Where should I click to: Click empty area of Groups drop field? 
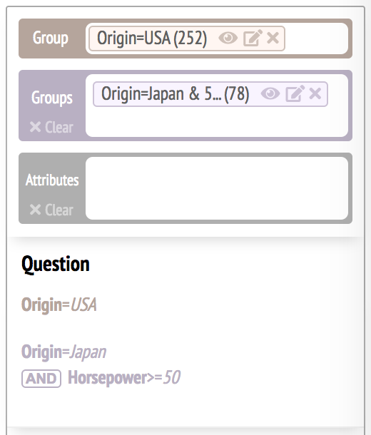pyautogui.click(x=217, y=122)
